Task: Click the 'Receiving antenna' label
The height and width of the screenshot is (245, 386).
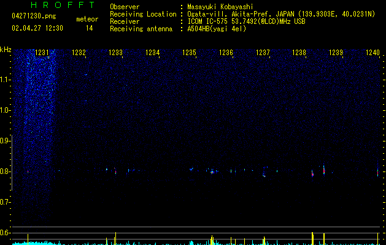Action: click(141, 29)
